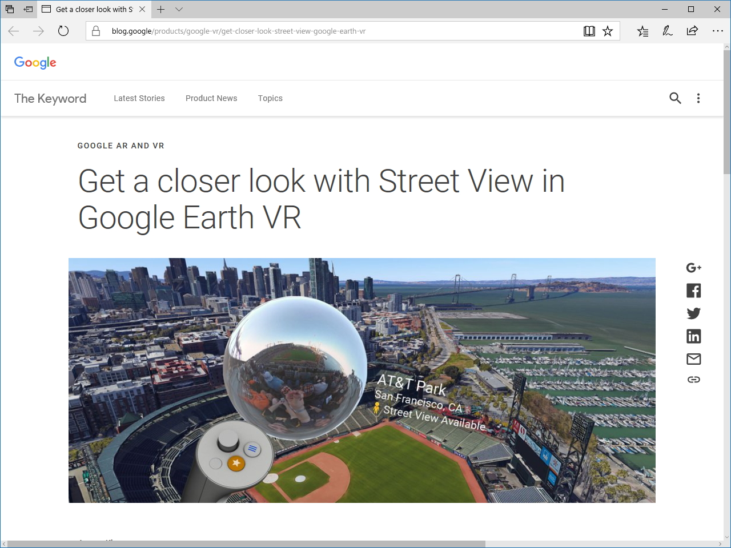
Task: Click the article headline text
Action: tap(321, 199)
